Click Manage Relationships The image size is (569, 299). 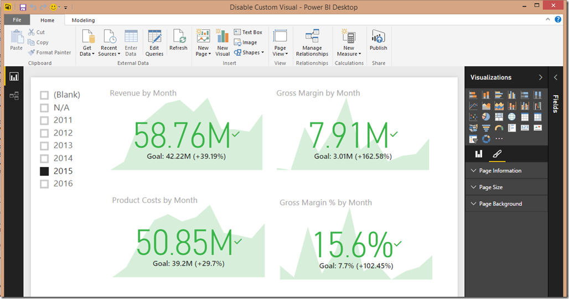(x=312, y=43)
